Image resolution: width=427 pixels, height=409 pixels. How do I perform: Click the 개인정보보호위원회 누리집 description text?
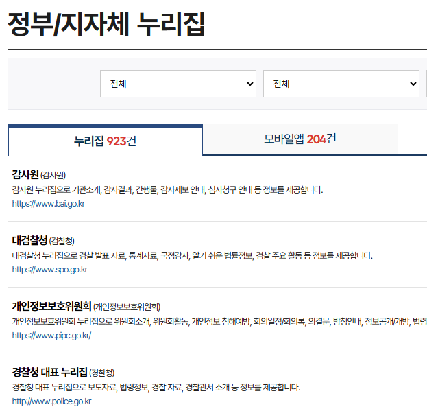pos(219,321)
